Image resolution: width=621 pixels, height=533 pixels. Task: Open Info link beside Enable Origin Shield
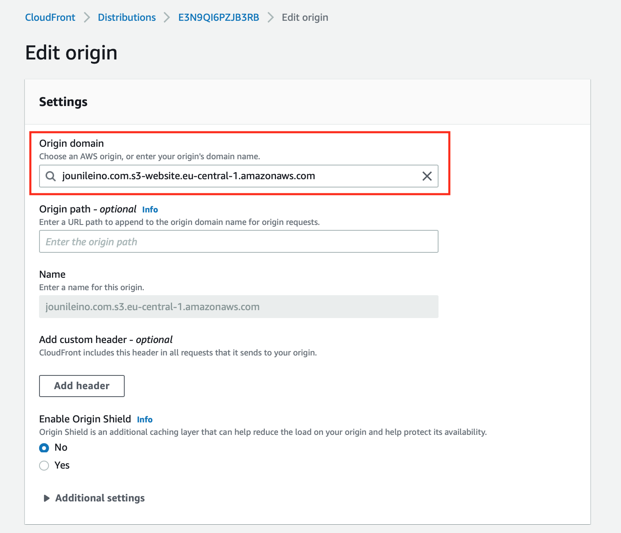tap(145, 419)
